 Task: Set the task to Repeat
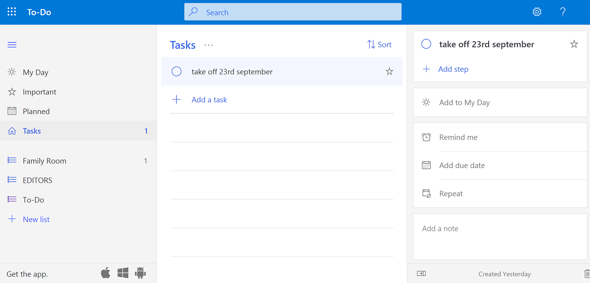[x=500, y=194]
